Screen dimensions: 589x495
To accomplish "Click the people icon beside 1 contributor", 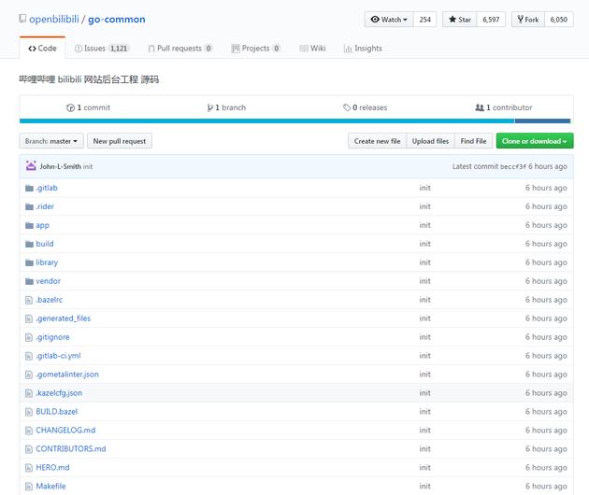I will (x=480, y=107).
